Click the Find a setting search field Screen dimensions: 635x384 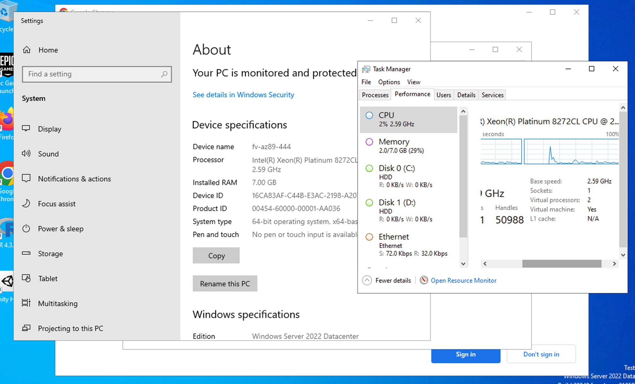tap(97, 74)
